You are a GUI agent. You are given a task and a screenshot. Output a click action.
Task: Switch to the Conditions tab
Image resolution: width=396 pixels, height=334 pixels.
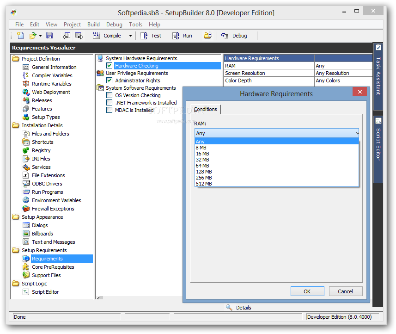click(205, 109)
